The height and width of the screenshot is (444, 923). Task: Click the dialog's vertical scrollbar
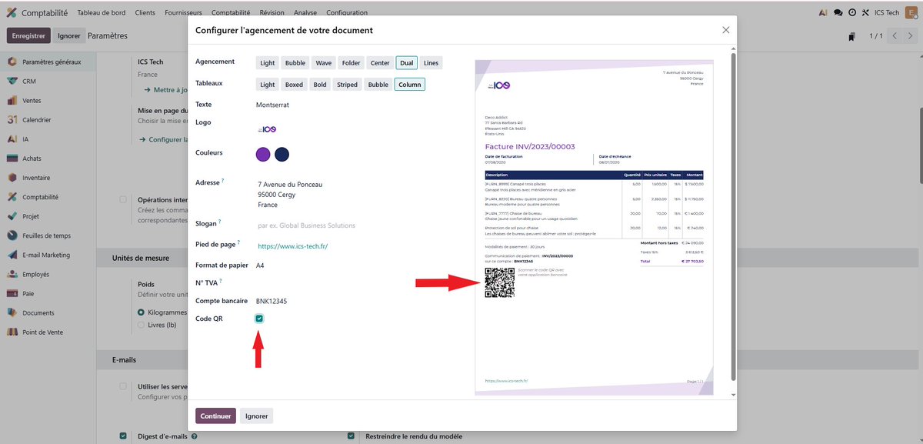733,215
